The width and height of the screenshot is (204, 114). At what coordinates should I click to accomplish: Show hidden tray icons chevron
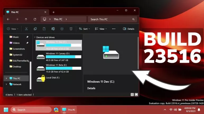coord(165,110)
